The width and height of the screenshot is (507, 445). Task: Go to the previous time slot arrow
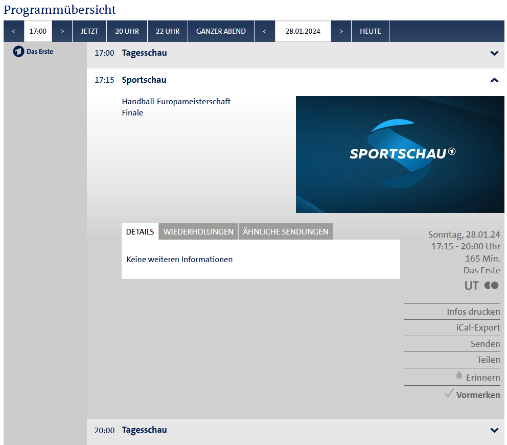click(x=14, y=31)
